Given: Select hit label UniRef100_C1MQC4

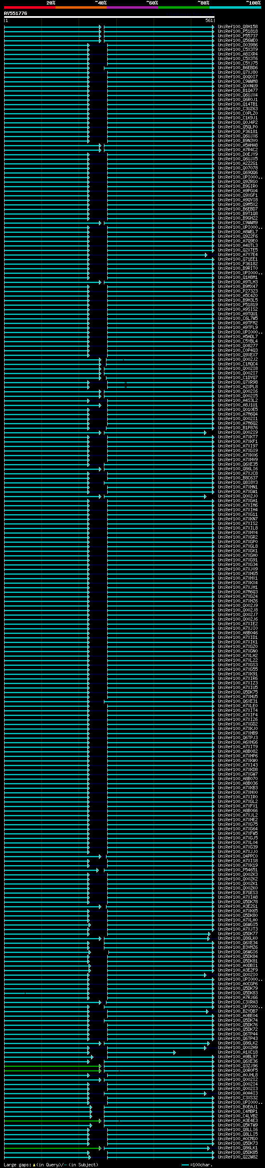Looking at the screenshot, I should [x=238, y=364].
